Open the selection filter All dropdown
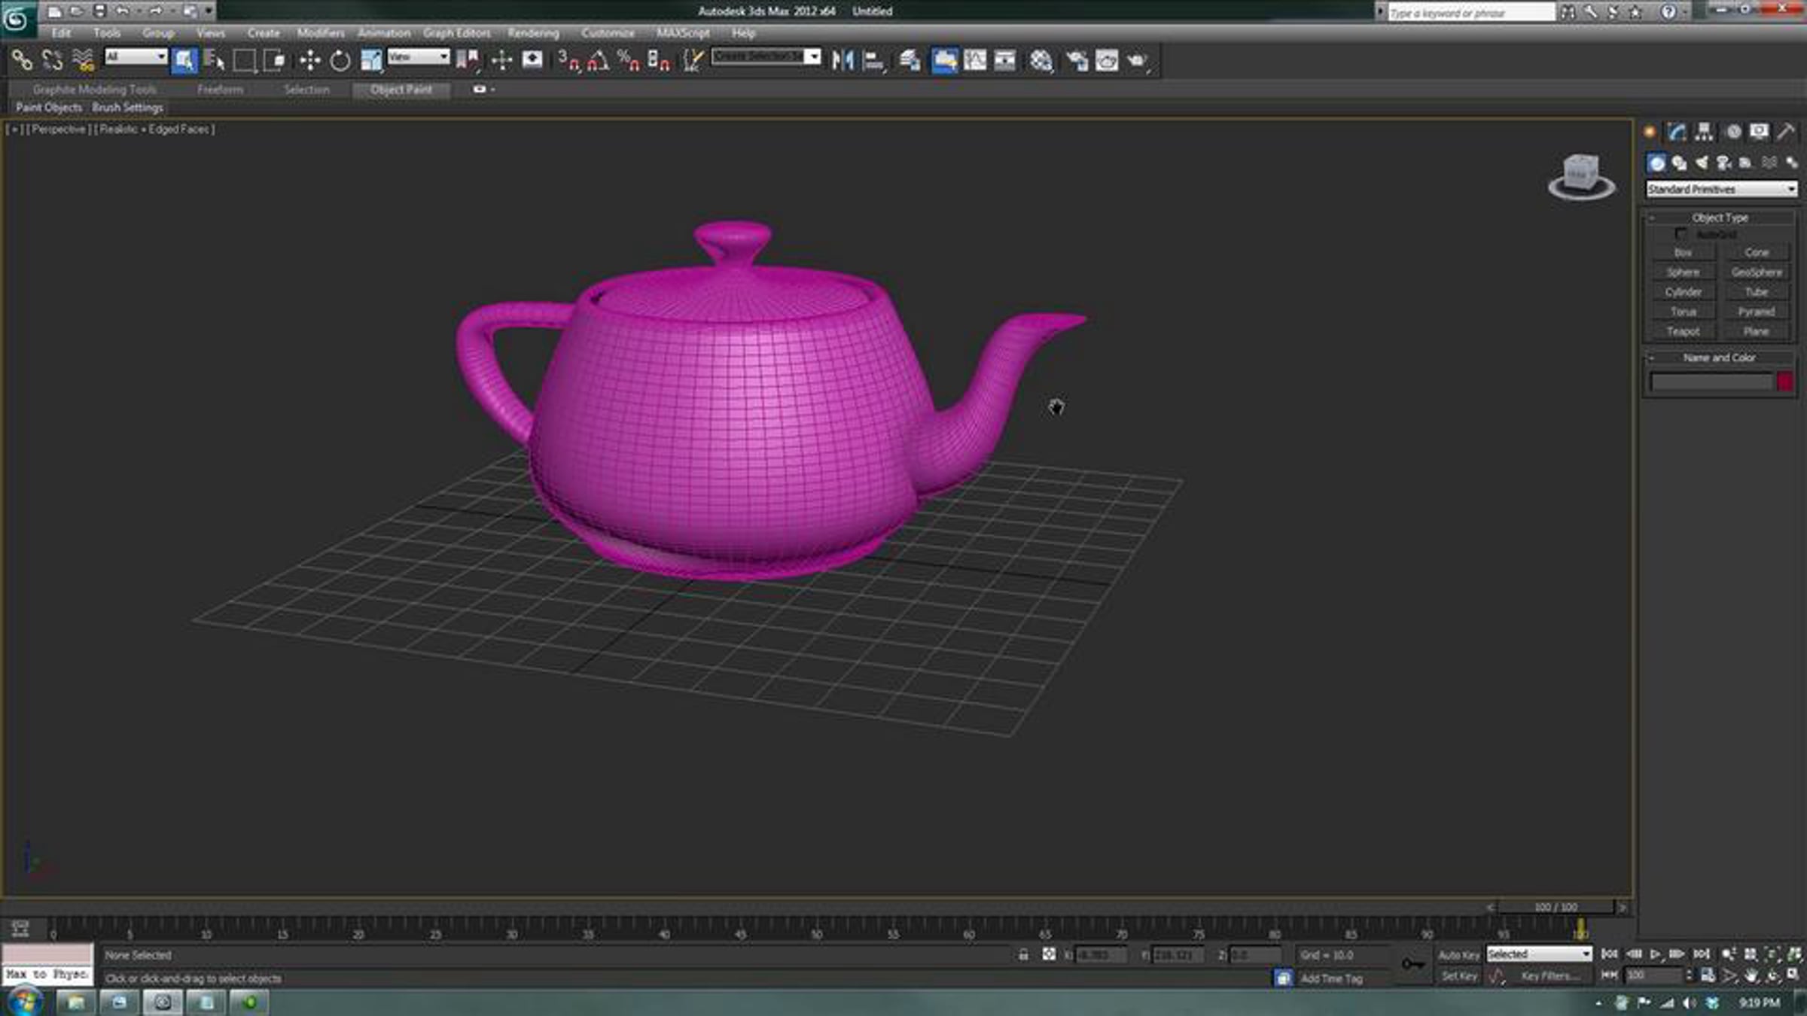 pos(136,56)
